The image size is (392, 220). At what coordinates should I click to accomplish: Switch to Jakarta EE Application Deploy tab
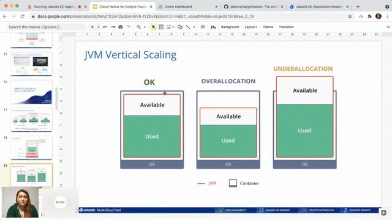(x=319, y=7)
